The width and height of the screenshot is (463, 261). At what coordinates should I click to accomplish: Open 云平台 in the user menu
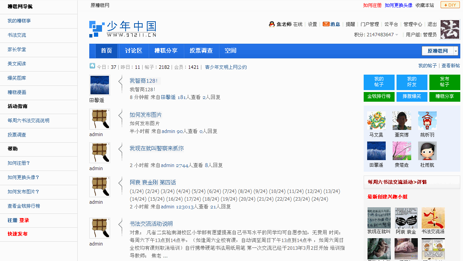click(x=391, y=24)
